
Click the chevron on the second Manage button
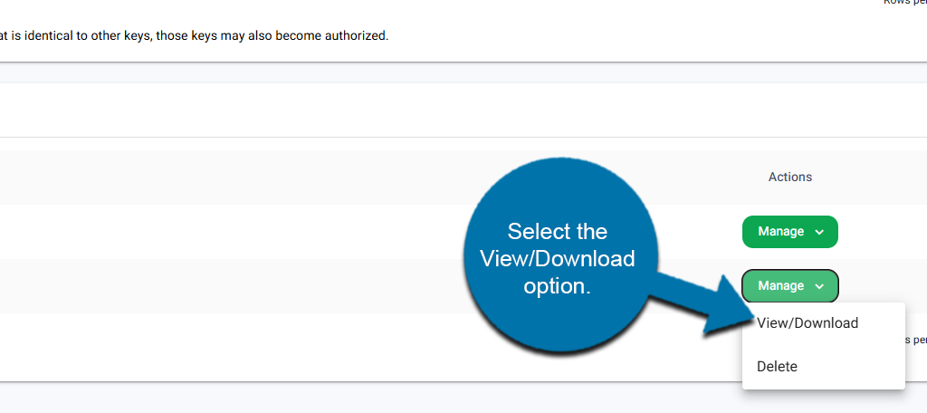coord(819,287)
